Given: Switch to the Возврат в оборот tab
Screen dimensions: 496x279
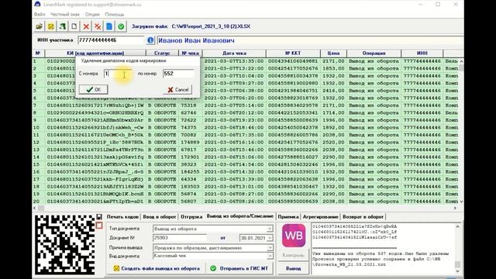Looking at the screenshot, I should 363,217.
